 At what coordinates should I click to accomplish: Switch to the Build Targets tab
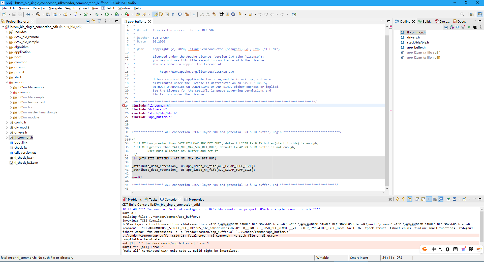425,21
